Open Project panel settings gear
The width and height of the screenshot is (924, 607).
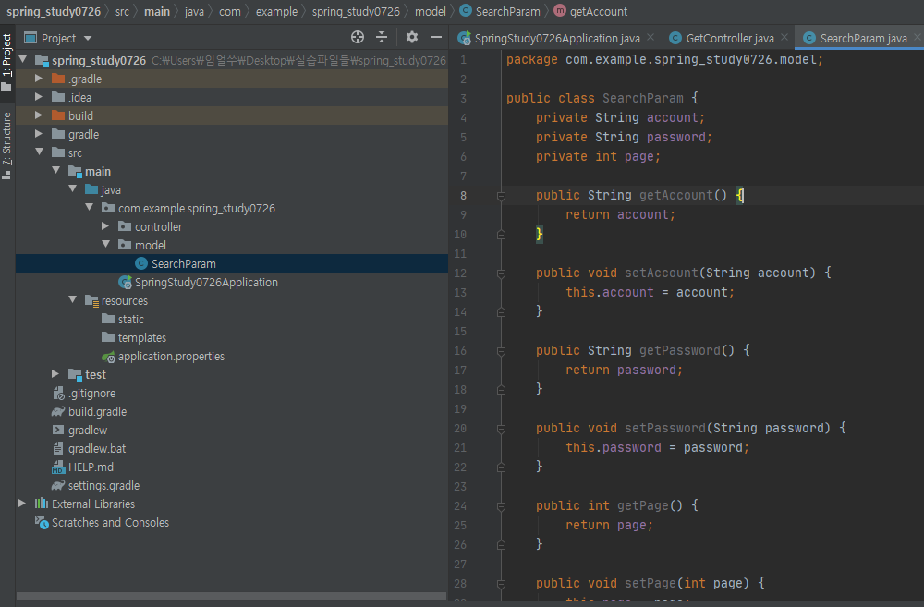click(412, 38)
